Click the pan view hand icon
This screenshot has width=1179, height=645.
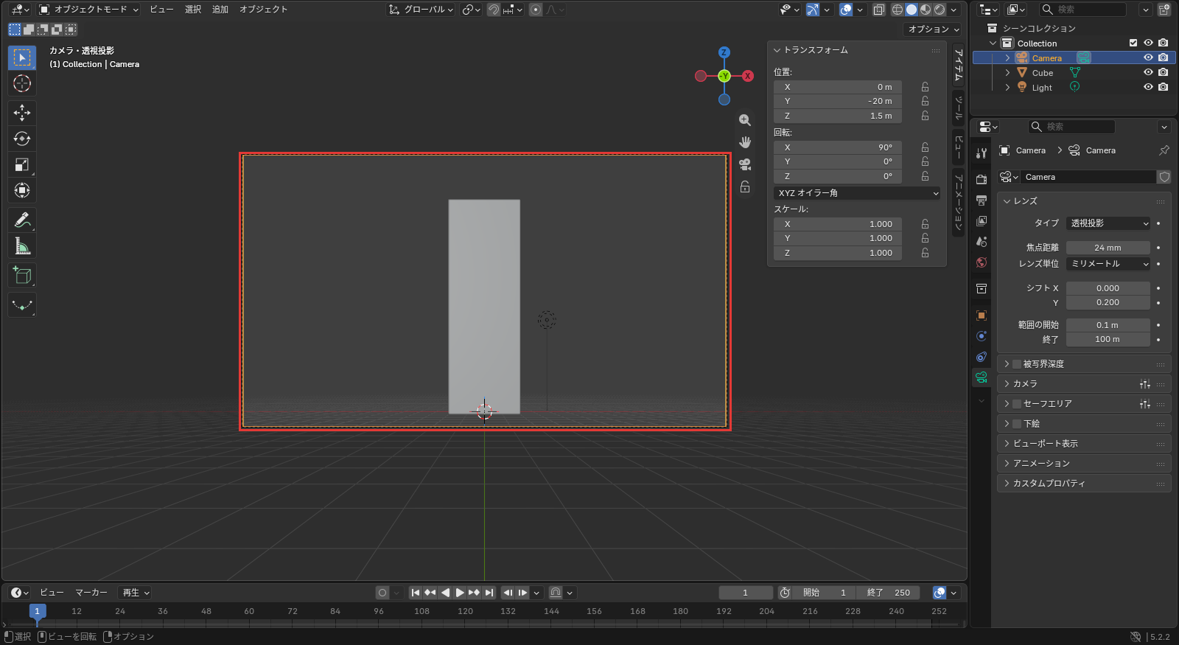745,142
